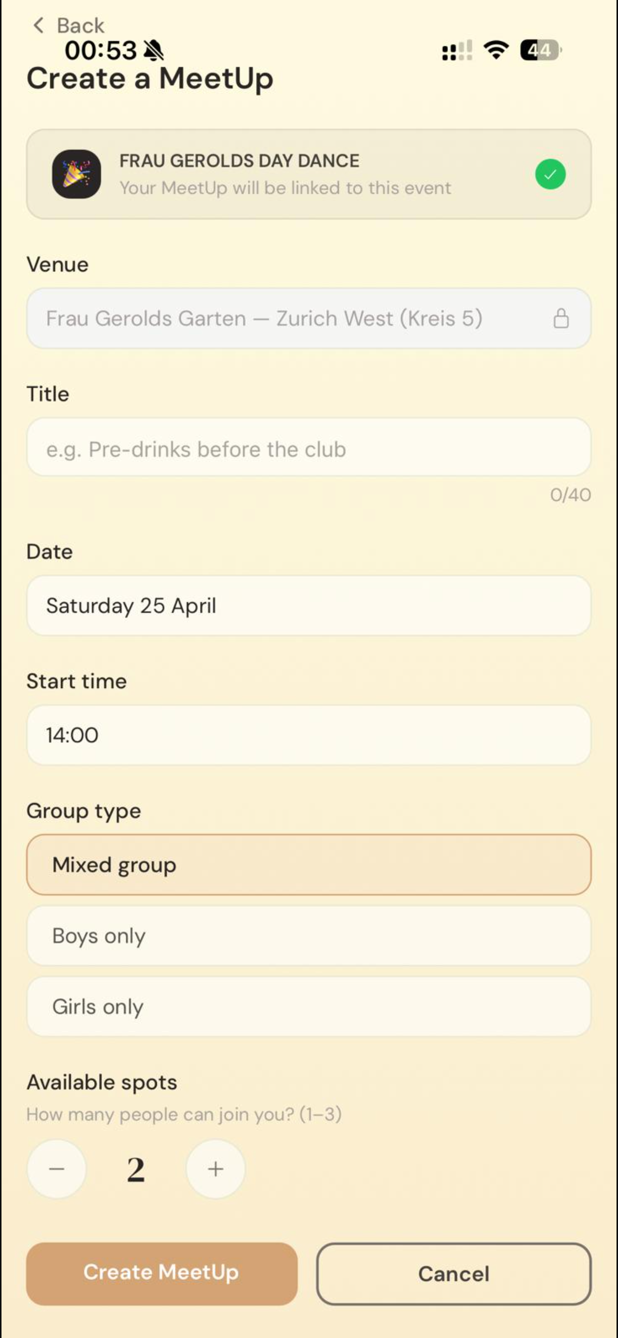
Task: Tap the battery indicator showing 44
Action: point(540,50)
